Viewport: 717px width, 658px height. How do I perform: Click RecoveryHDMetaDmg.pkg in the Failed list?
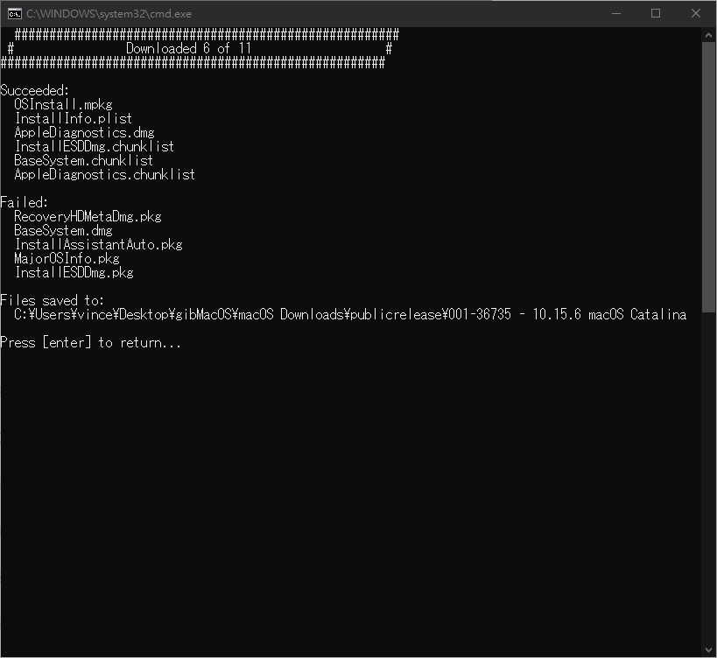[88, 216]
